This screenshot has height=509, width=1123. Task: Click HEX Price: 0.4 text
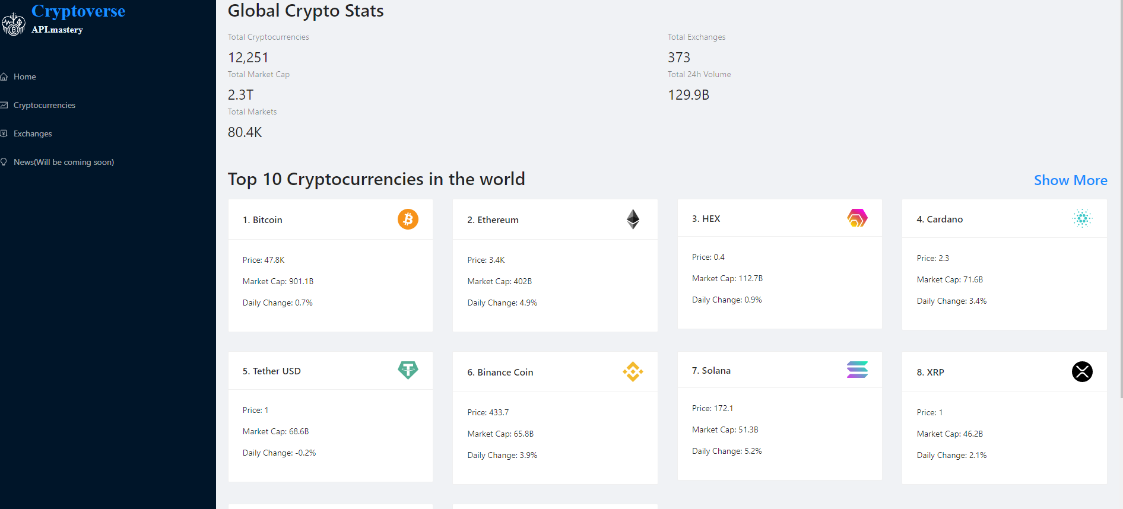pyautogui.click(x=708, y=257)
